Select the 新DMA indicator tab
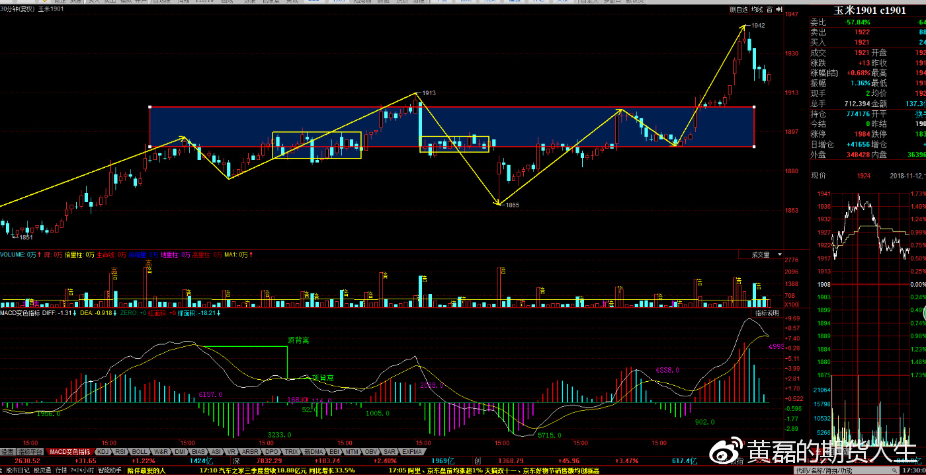 [314, 452]
